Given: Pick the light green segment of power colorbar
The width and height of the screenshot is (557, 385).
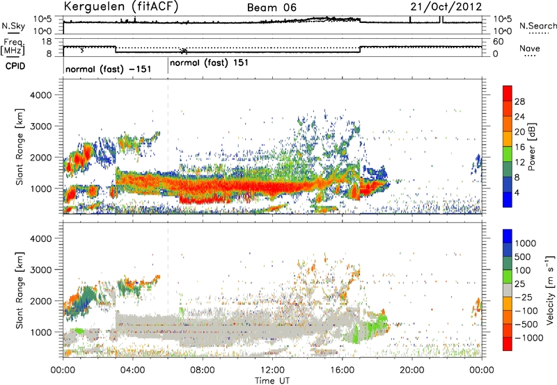Looking at the screenshot, I should 508,154.
